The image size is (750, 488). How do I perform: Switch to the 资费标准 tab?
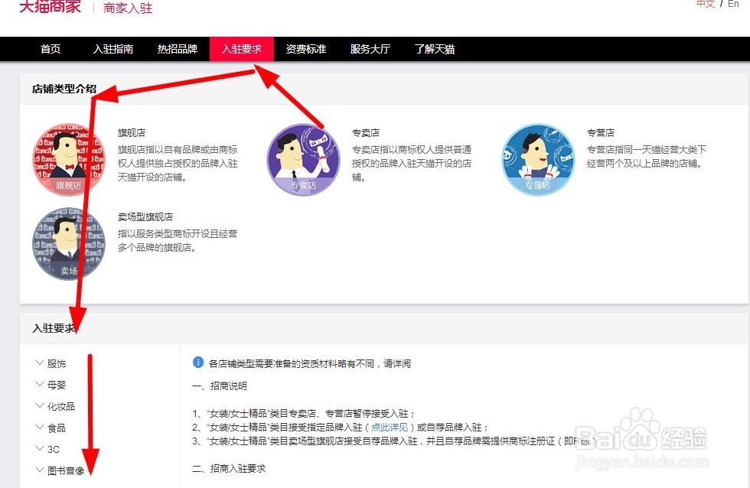(x=305, y=48)
